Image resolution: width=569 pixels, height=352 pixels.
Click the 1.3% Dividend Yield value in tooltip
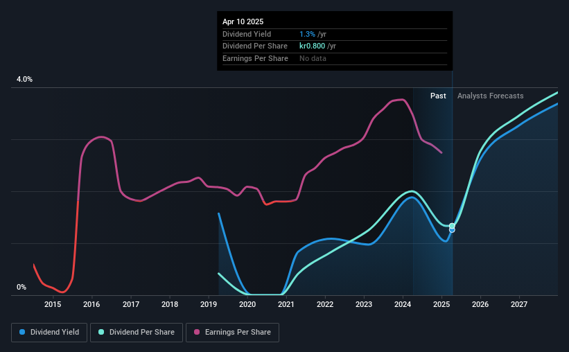307,34
